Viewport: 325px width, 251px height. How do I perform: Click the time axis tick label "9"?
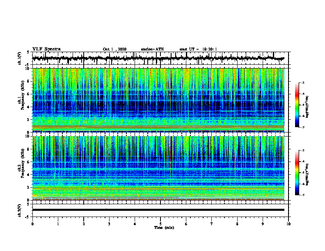point(263,224)
